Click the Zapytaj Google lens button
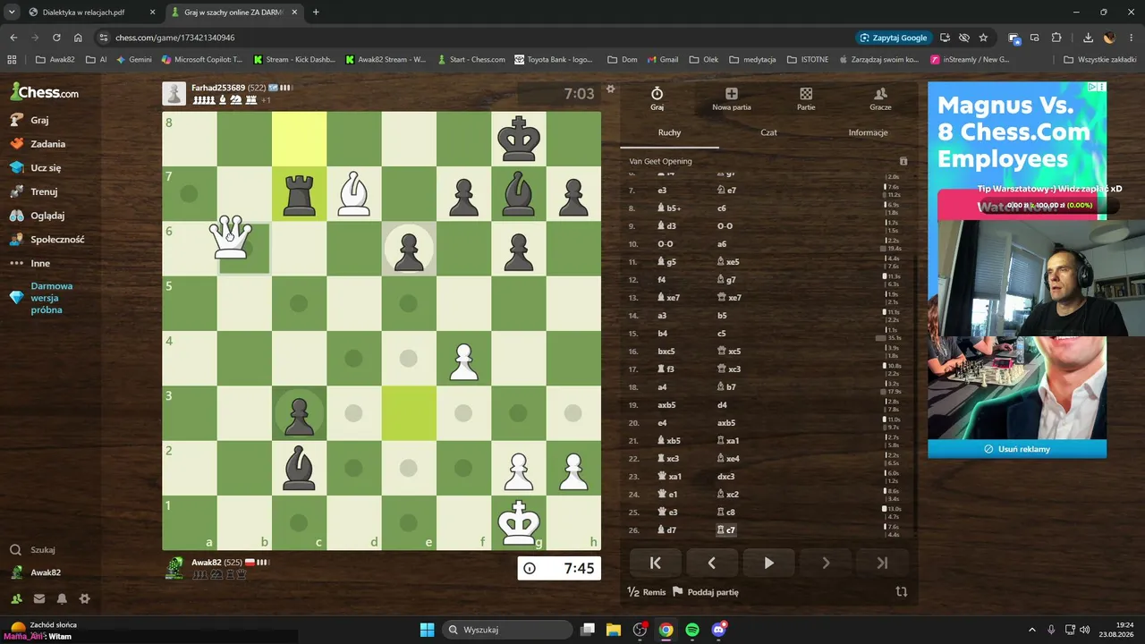The image size is (1145, 644). click(893, 38)
